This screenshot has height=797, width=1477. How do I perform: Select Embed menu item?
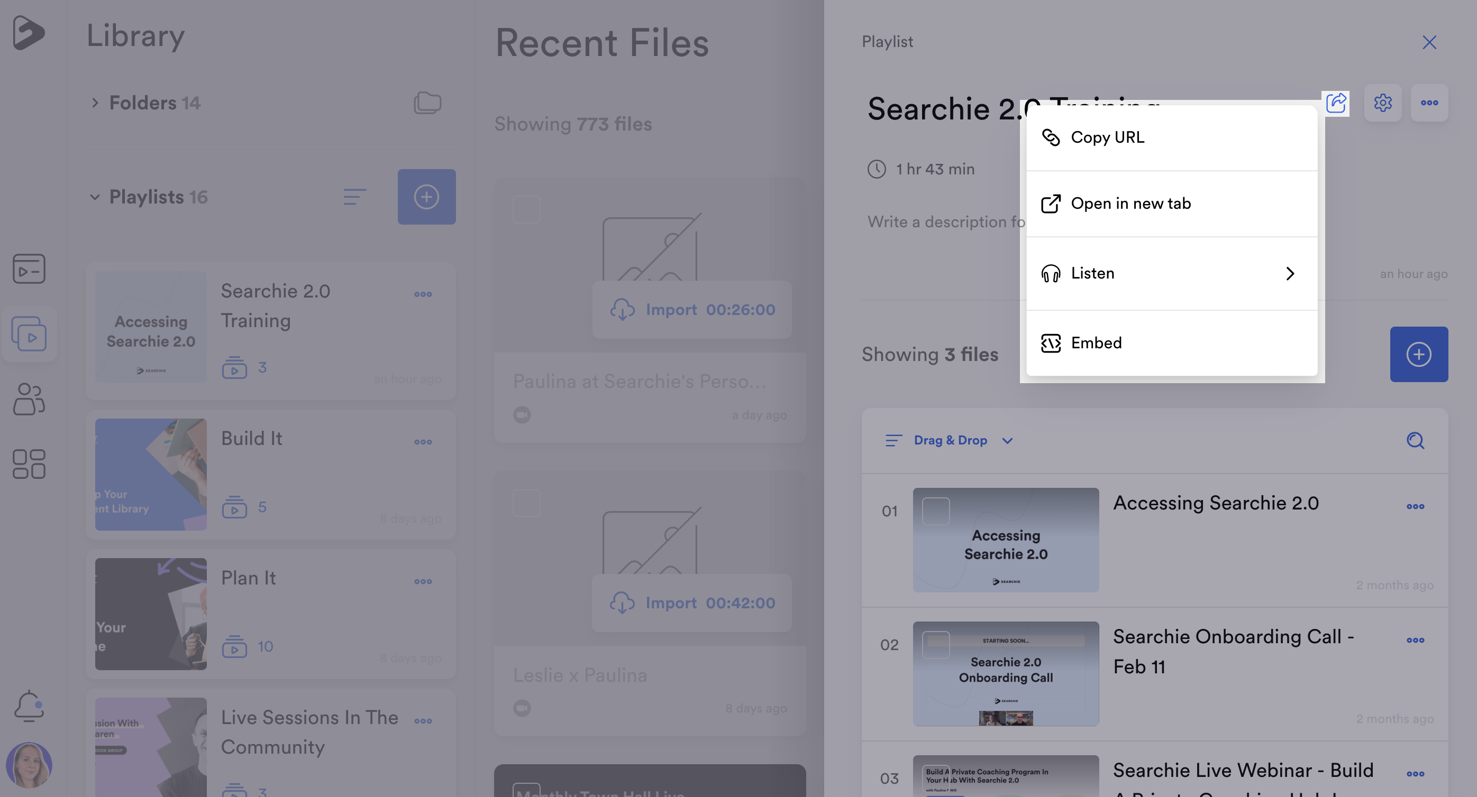tap(1171, 342)
